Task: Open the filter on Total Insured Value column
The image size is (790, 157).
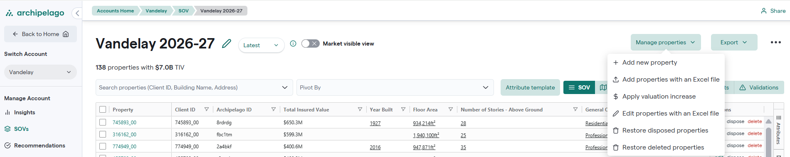Action: pos(360,109)
